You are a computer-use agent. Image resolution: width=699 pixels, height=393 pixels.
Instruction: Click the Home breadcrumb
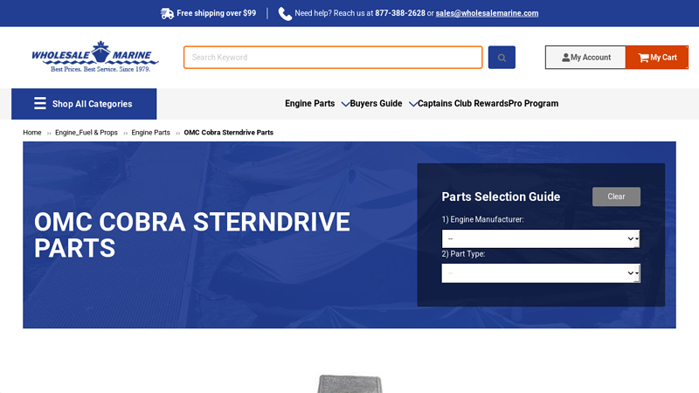click(x=32, y=133)
